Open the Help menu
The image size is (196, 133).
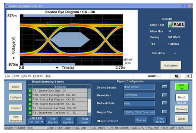[x=48, y=76]
